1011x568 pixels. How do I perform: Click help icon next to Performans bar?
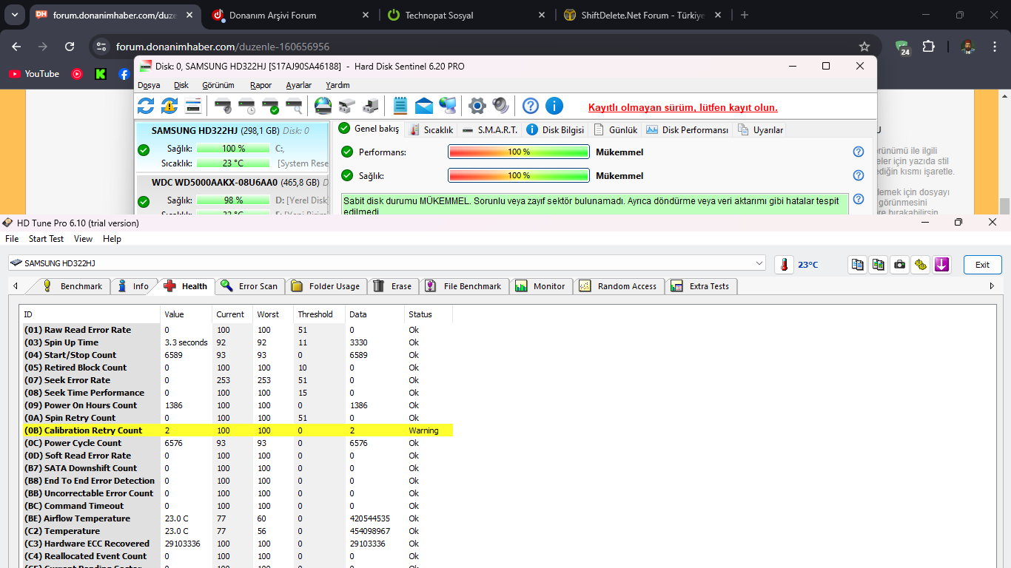[859, 152]
